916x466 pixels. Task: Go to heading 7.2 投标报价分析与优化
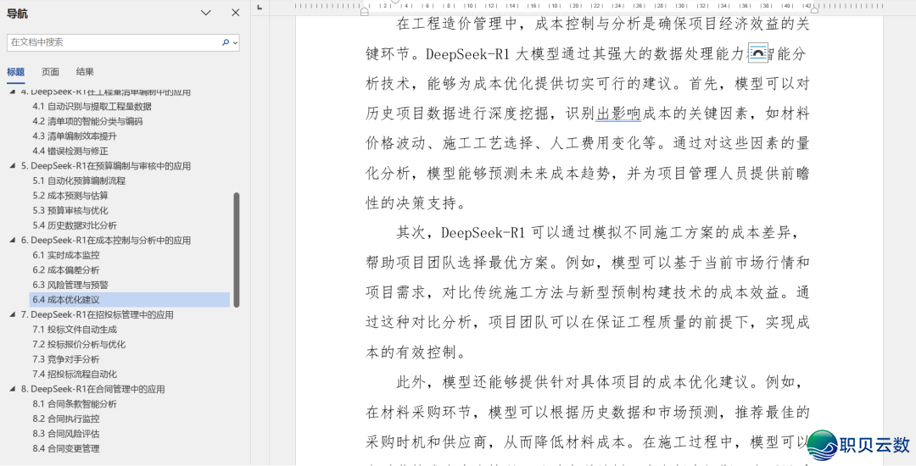tap(79, 344)
